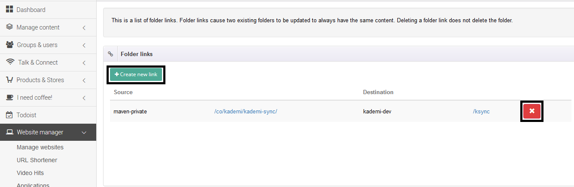Click the Groups & users people icon
The image size is (574, 187).
click(x=9, y=45)
